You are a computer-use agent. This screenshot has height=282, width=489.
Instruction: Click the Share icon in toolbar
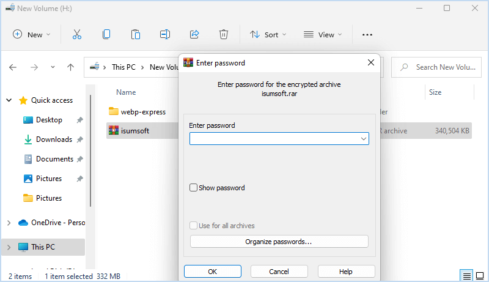click(194, 35)
